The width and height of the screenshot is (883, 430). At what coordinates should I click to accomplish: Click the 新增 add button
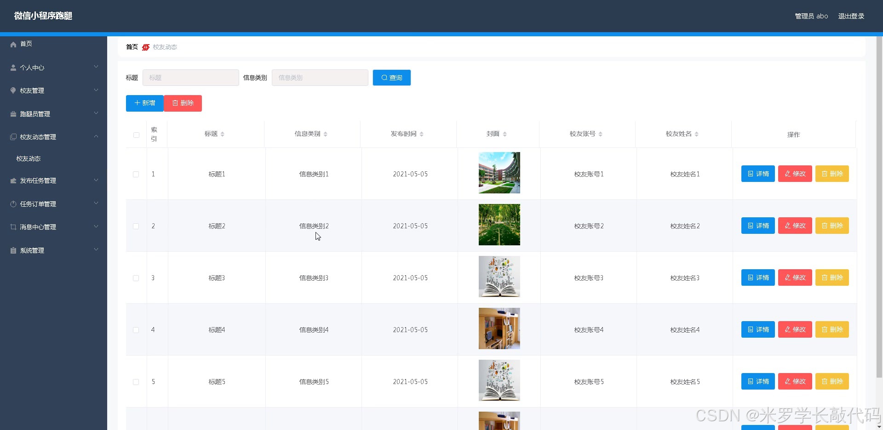144,103
